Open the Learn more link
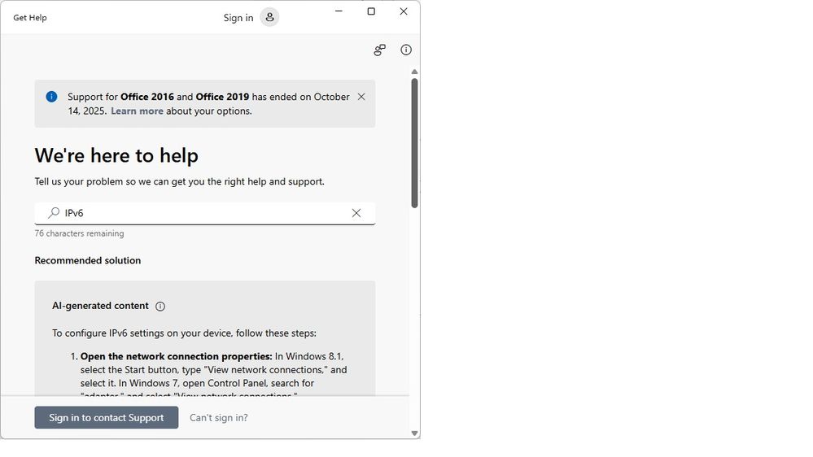 coord(137,111)
